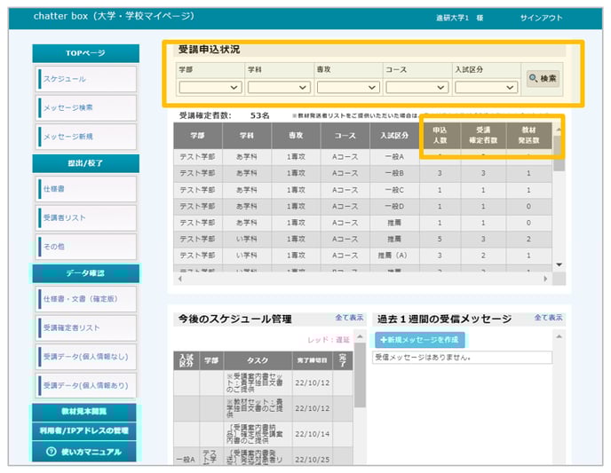Go to メッセージ検索 in the sidebar

point(86,108)
